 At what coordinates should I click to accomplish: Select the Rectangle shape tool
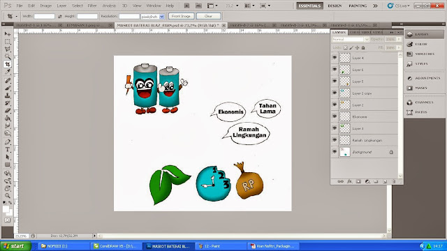click(x=8, y=165)
